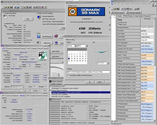The width and height of the screenshot is (157, 125).
Task: Click system info computer icon beside Batch Run
Action: point(56,43)
